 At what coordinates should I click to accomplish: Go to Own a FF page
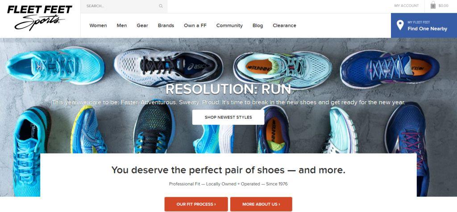tap(195, 25)
